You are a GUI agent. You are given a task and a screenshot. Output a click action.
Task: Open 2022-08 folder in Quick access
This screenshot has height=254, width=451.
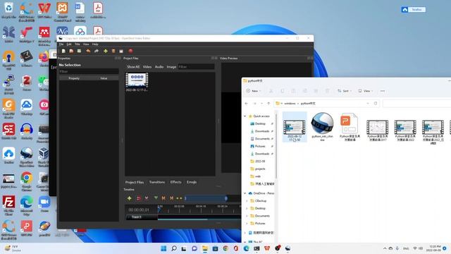(x=260, y=162)
